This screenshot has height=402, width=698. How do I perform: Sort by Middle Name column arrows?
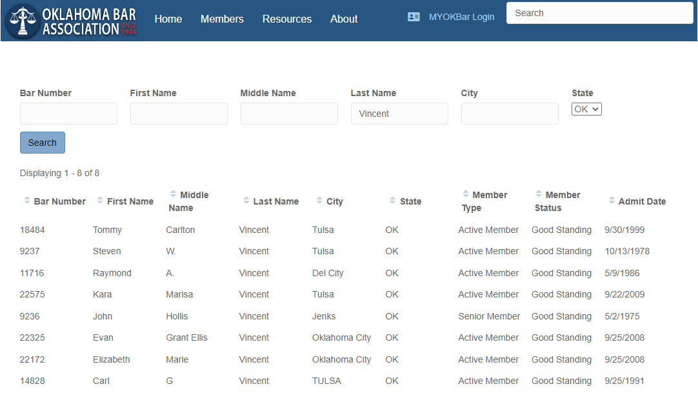tap(173, 194)
